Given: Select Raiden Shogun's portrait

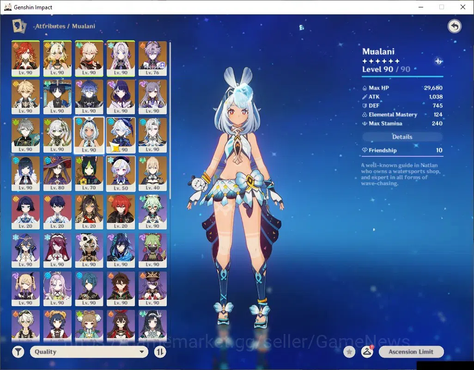Looking at the screenshot, I should pyautogui.click(x=121, y=97).
